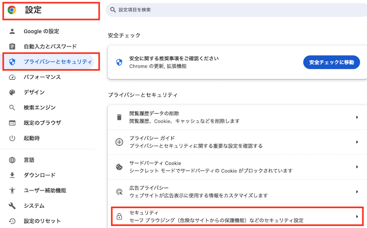Image resolution: width=367 pixels, height=228 pixels.
Task: Select 既定のブラウザ in sidebar
Action: pyautogui.click(x=42, y=123)
